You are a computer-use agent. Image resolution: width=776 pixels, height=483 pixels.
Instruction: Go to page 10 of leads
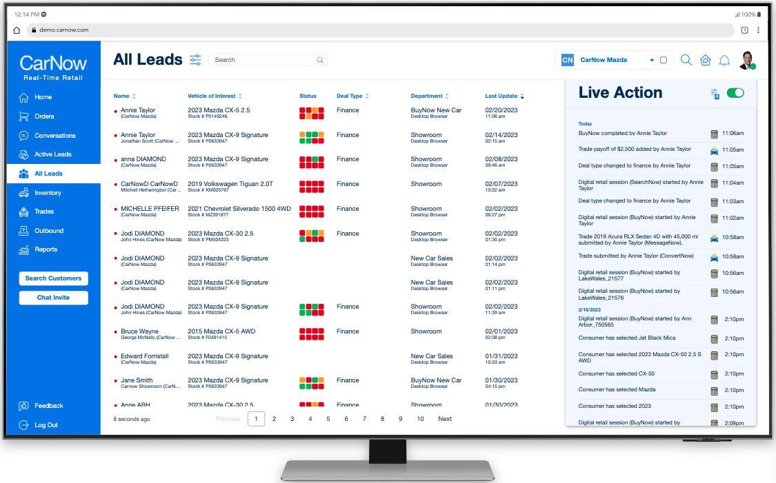tap(420, 419)
